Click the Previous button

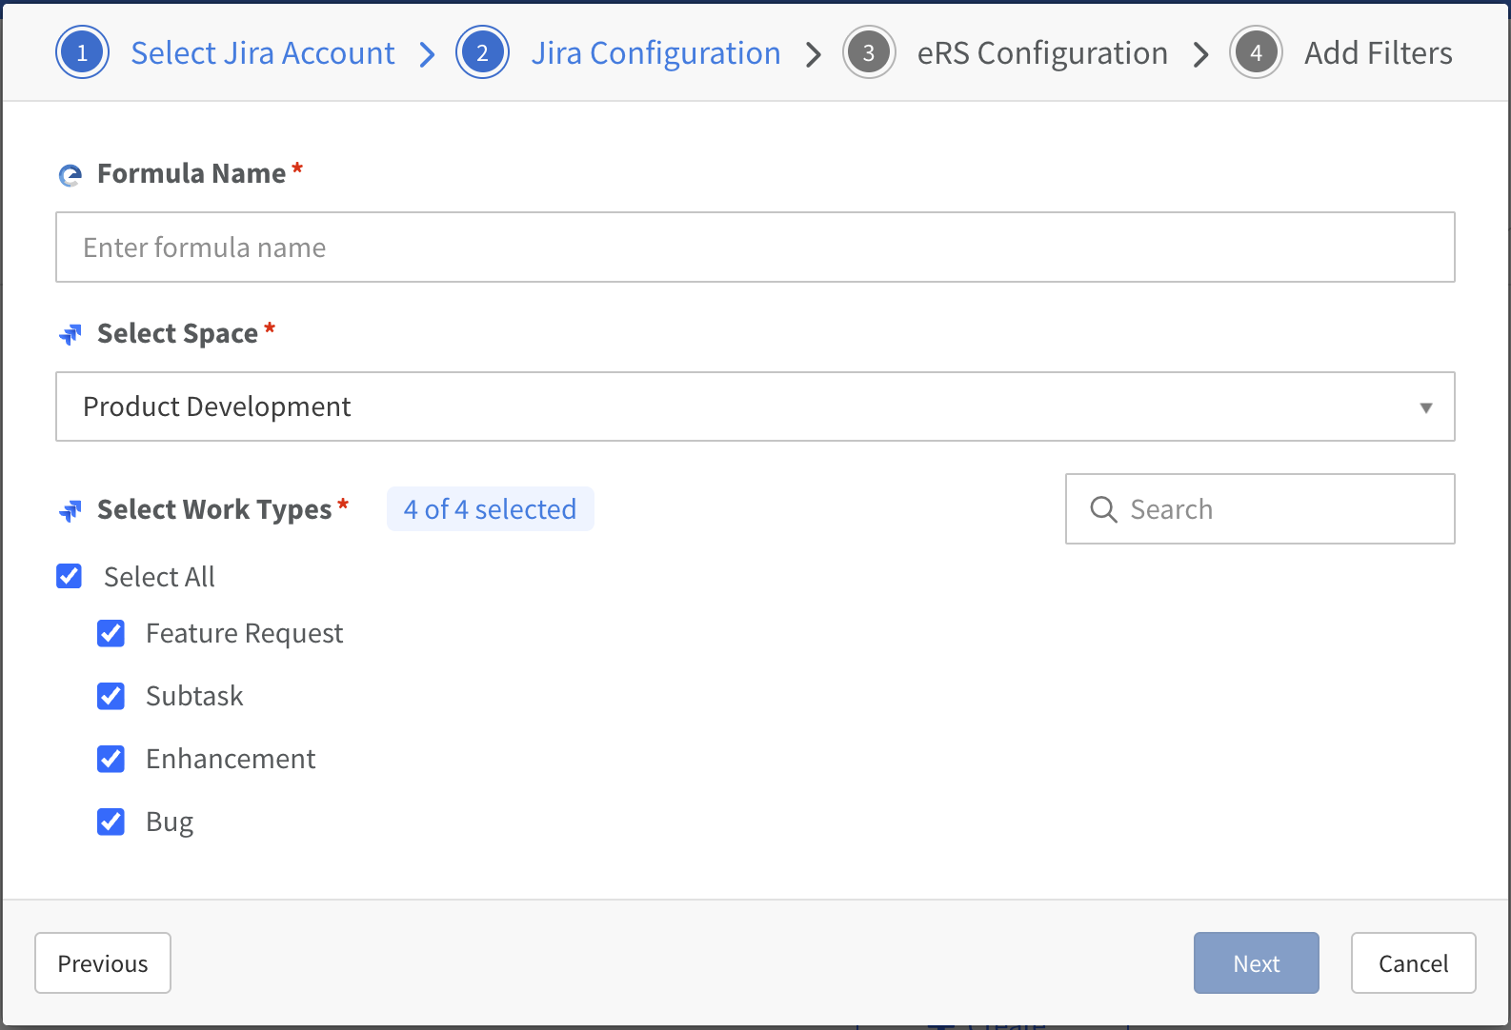(x=103, y=963)
